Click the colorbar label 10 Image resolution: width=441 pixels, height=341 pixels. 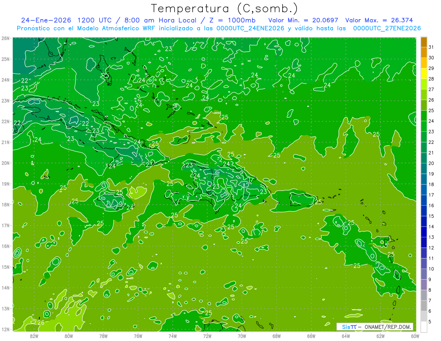pos(431,269)
